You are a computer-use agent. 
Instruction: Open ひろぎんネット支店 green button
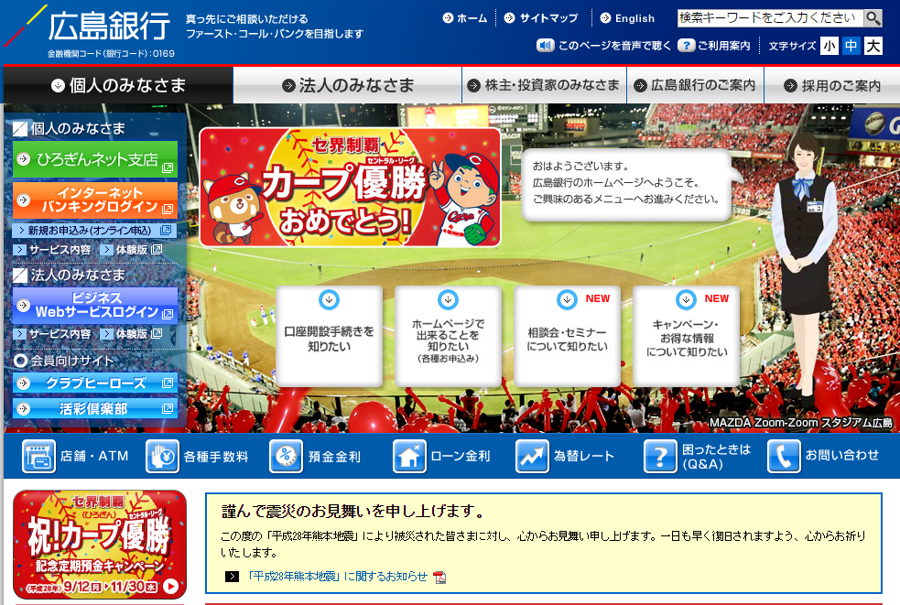(x=94, y=159)
